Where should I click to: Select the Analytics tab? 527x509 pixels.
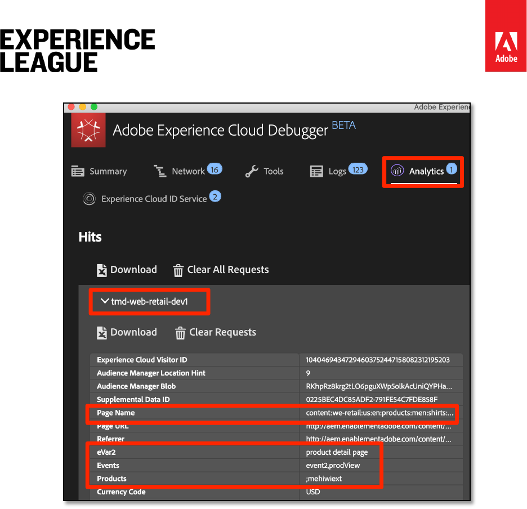423,171
